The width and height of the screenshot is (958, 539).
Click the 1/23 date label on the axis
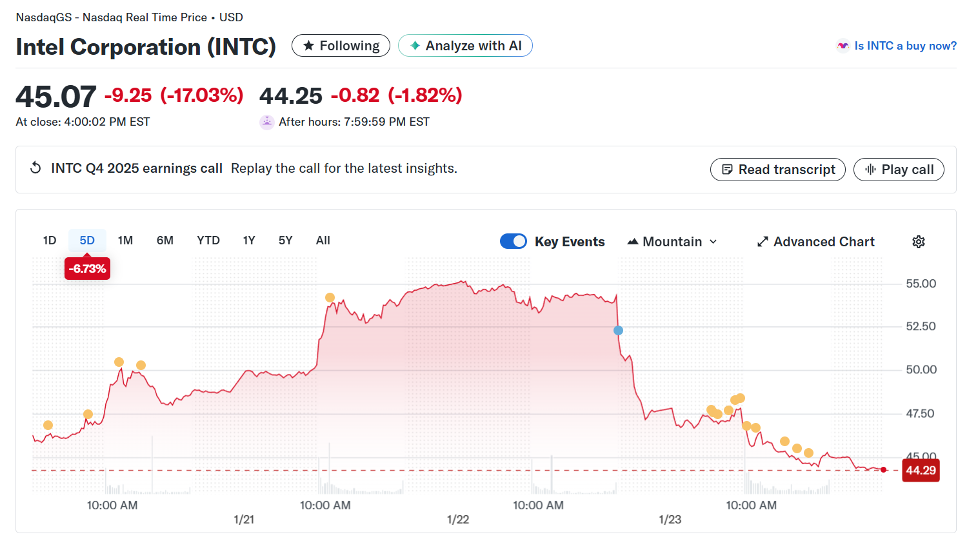click(670, 520)
